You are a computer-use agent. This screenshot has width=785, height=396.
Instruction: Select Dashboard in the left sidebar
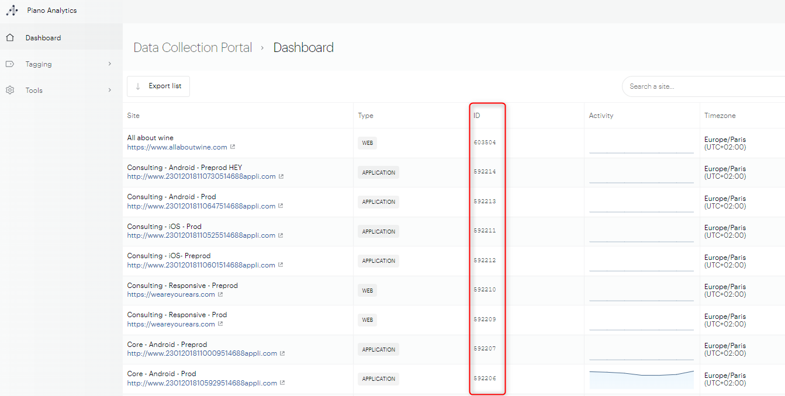coord(43,38)
